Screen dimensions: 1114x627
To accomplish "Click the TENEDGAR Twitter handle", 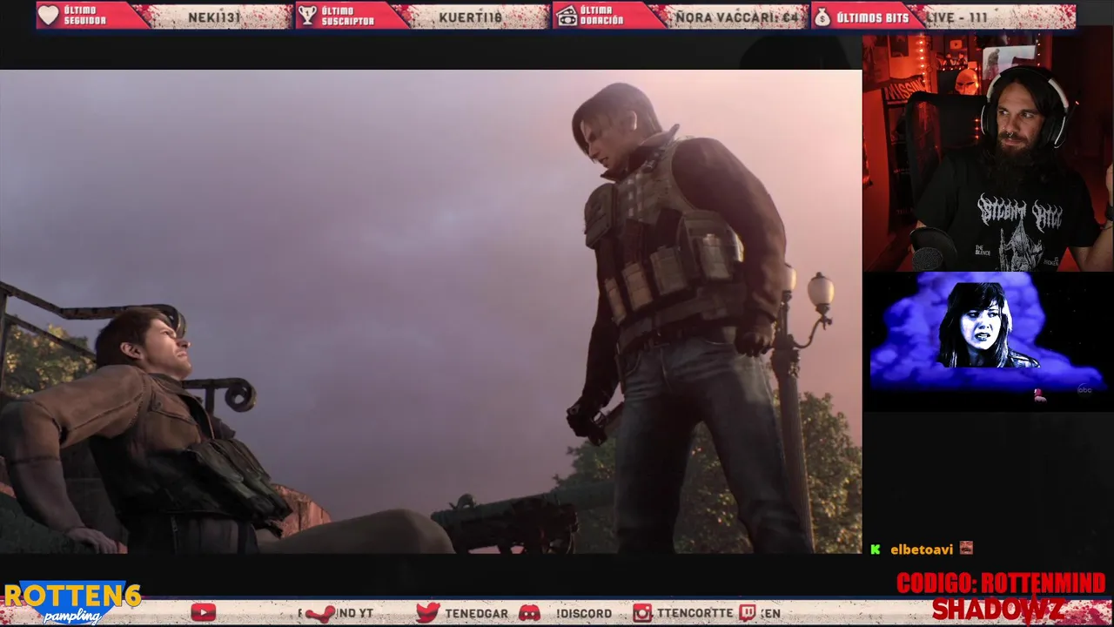I will pyautogui.click(x=476, y=613).
